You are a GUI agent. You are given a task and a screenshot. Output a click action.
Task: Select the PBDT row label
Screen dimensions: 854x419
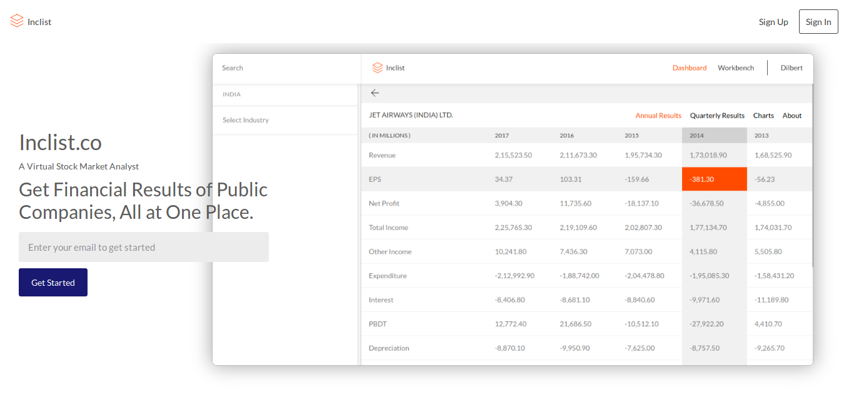point(378,324)
